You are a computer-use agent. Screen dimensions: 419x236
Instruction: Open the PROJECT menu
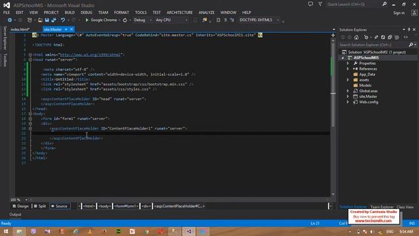click(x=51, y=12)
